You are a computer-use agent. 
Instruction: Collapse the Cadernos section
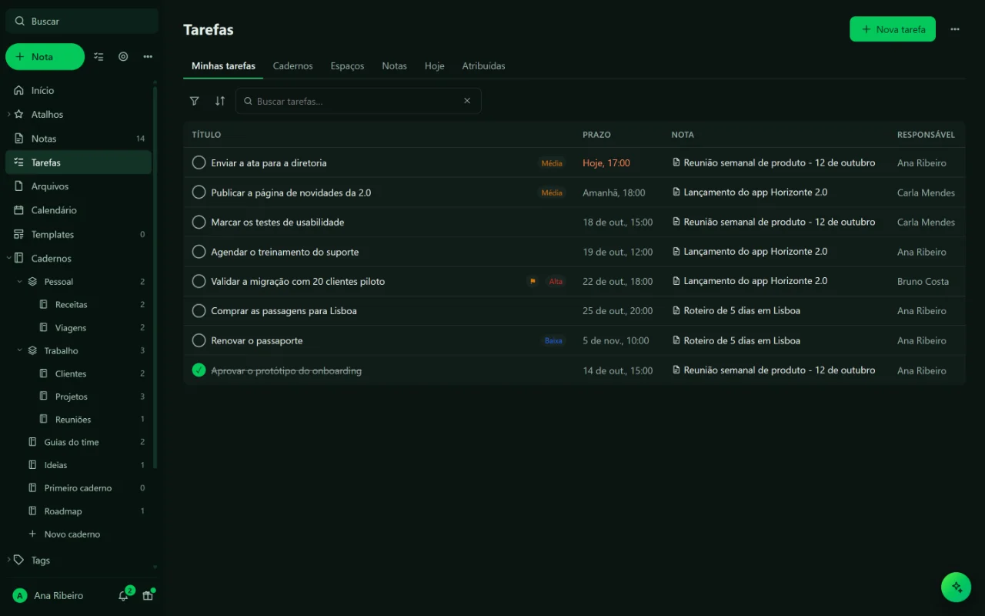coord(8,259)
